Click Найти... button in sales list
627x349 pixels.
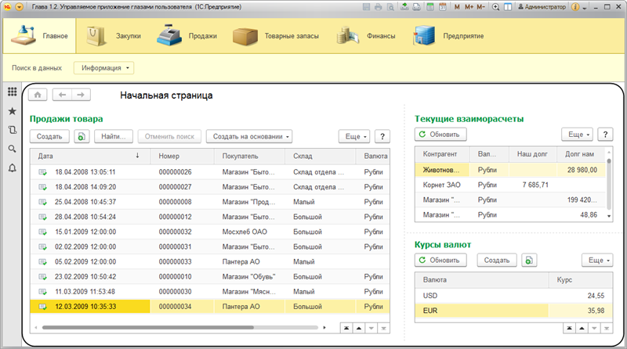pyautogui.click(x=114, y=136)
